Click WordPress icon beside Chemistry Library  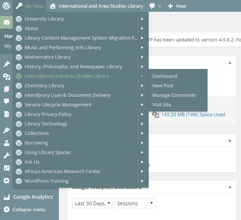point(19,86)
